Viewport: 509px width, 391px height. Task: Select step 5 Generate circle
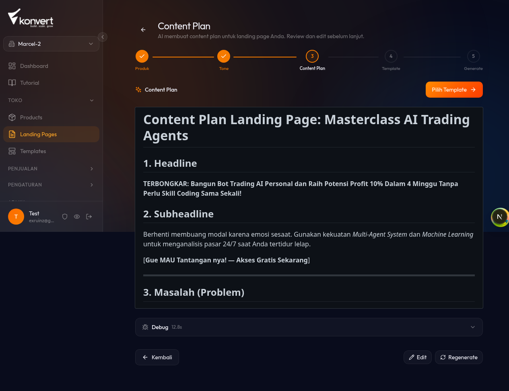coord(473,56)
